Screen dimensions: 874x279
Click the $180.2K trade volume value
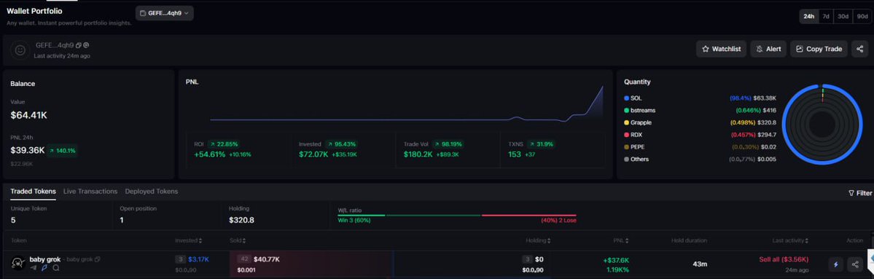418,154
